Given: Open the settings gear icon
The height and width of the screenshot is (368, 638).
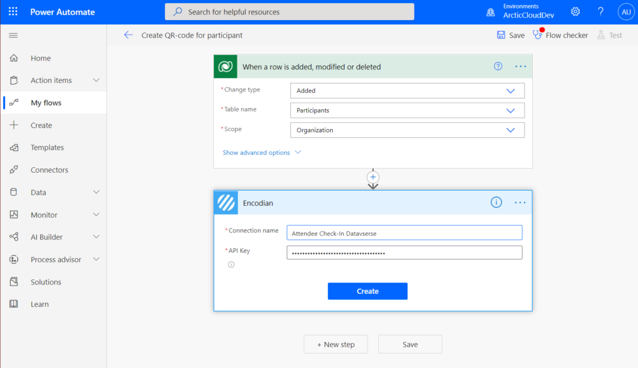Looking at the screenshot, I should pyautogui.click(x=575, y=12).
